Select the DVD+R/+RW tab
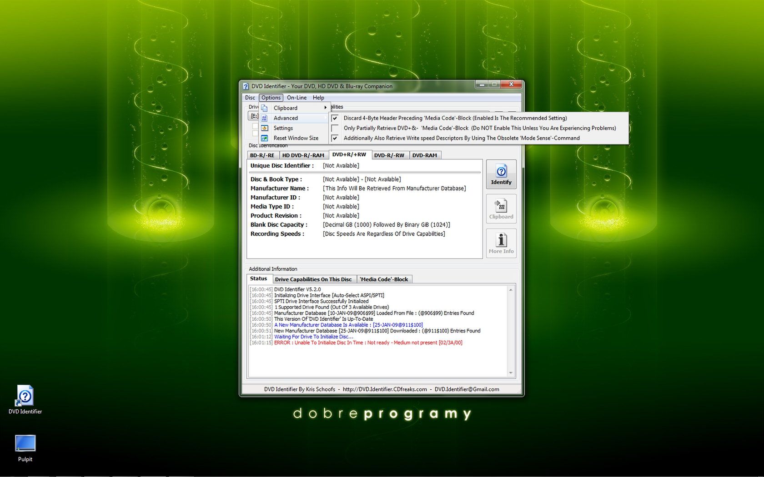Viewport: 764px width, 477px height. coord(349,154)
